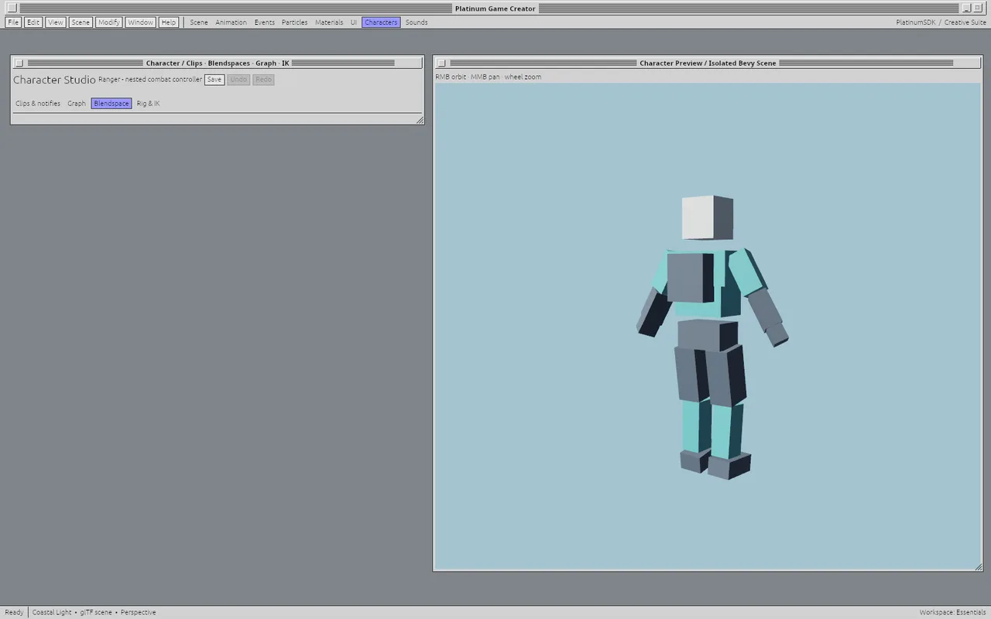Click the Save button in Character Studio
Viewport: 991px width, 619px height.
[x=214, y=80]
